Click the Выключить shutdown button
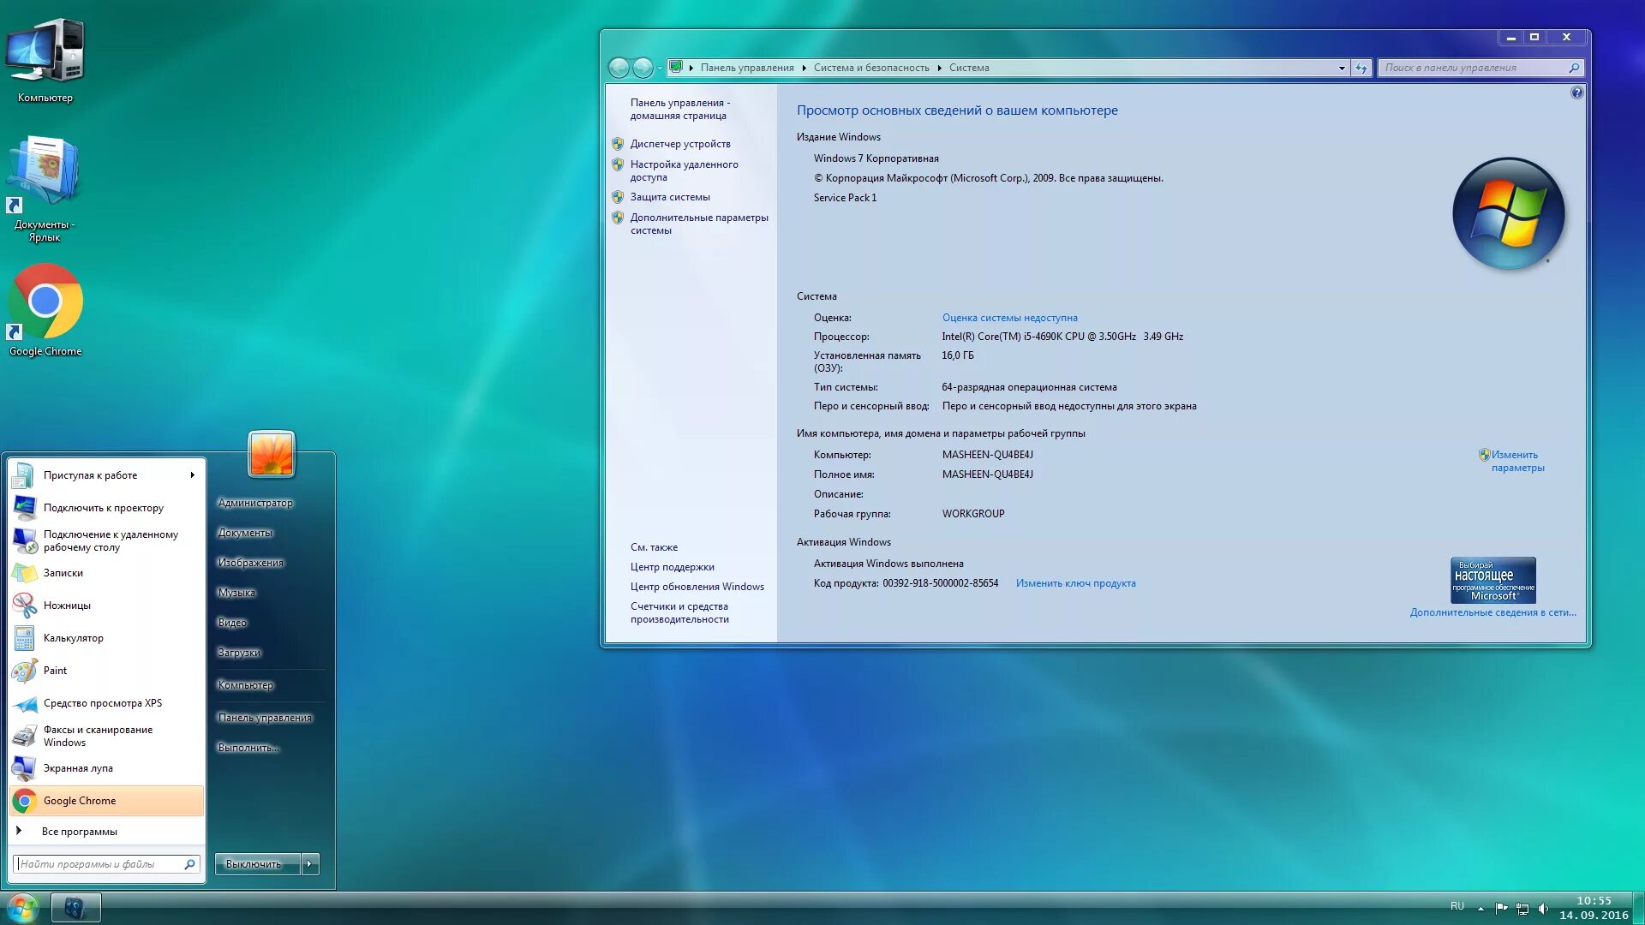The height and width of the screenshot is (925, 1645). [x=257, y=864]
